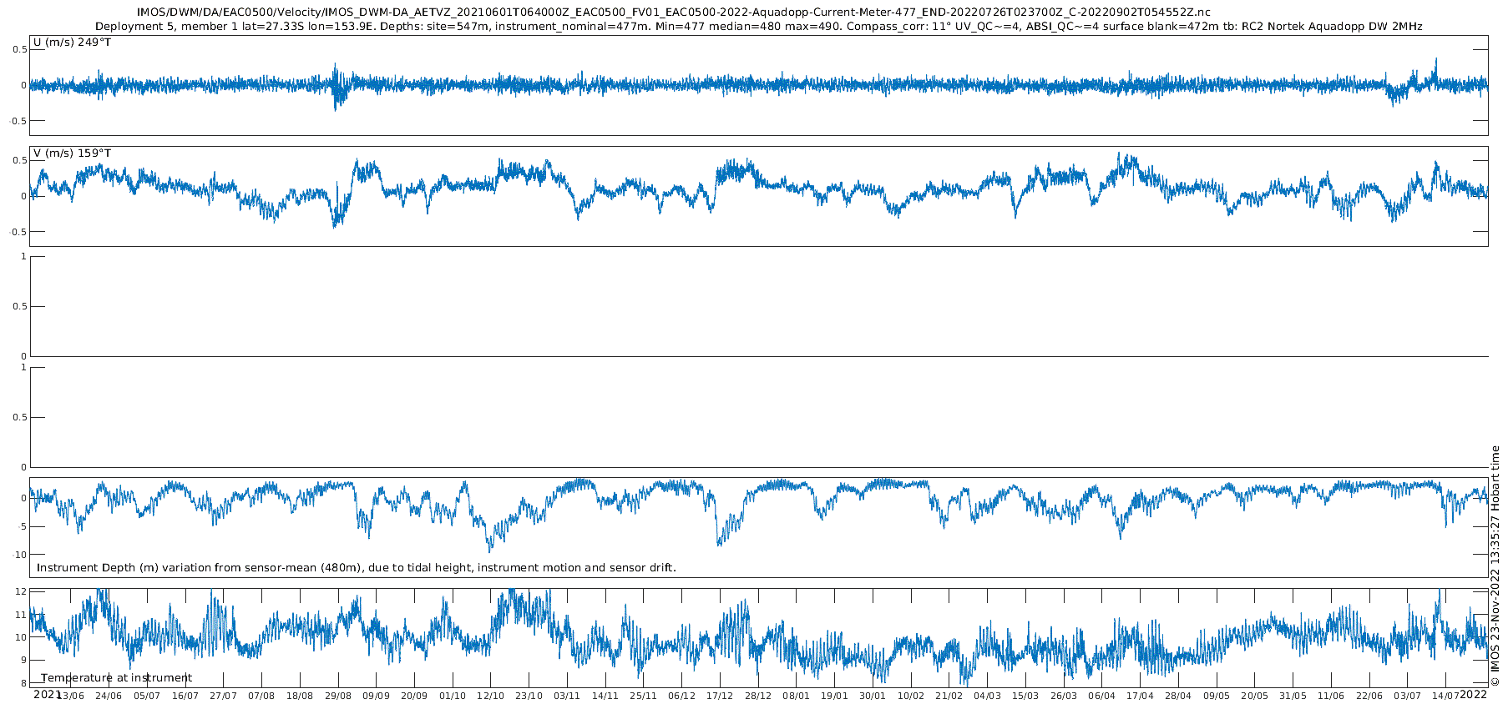1503x709 pixels.
Task: Click the '-0.5' tick on U velocity axis
Action: coord(18,121)
